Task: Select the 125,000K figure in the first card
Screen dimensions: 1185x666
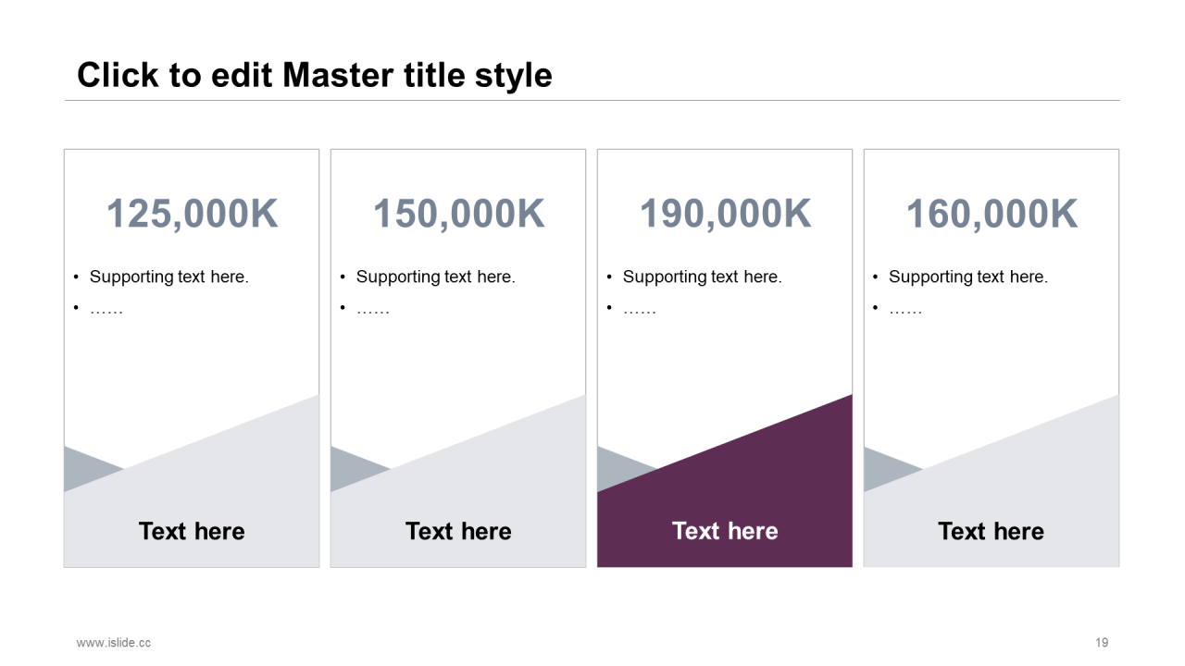Action: point(192,214)
